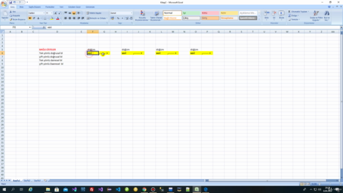Align text to the right
Screen dimensions: 343x193
click(x=74, y=18)
